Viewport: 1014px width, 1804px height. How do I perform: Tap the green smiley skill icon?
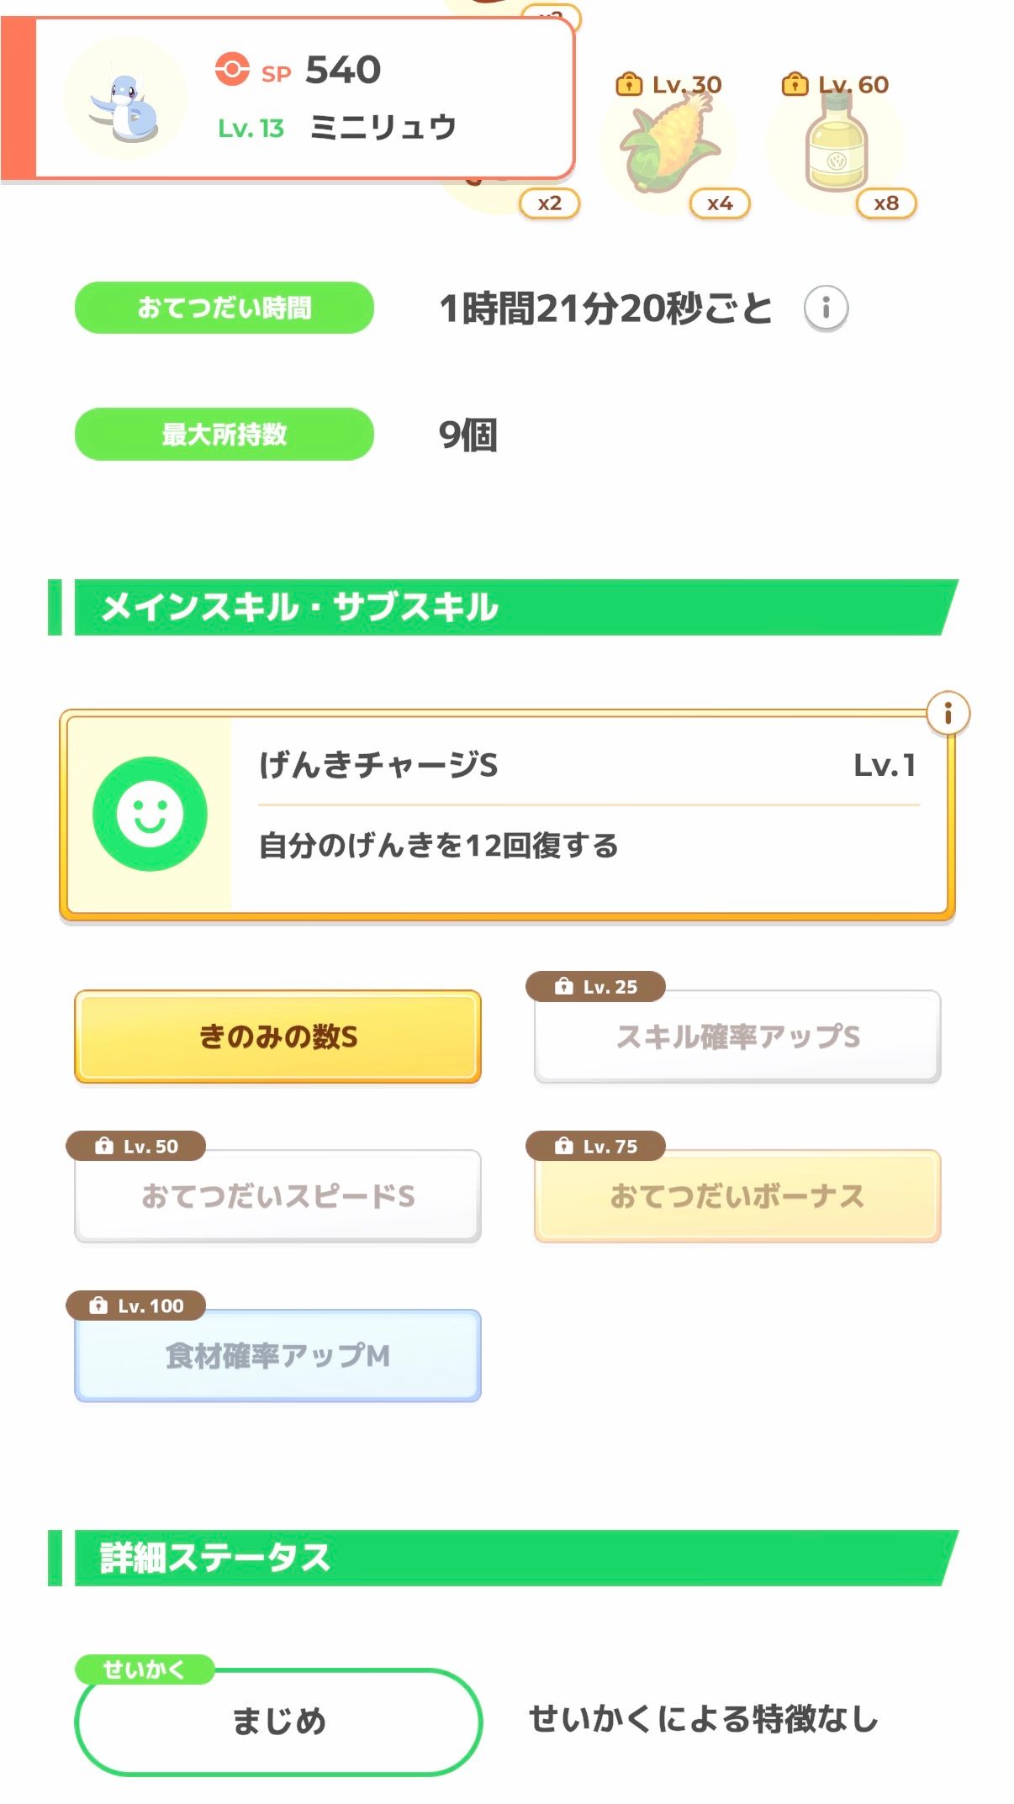[150, 814]
